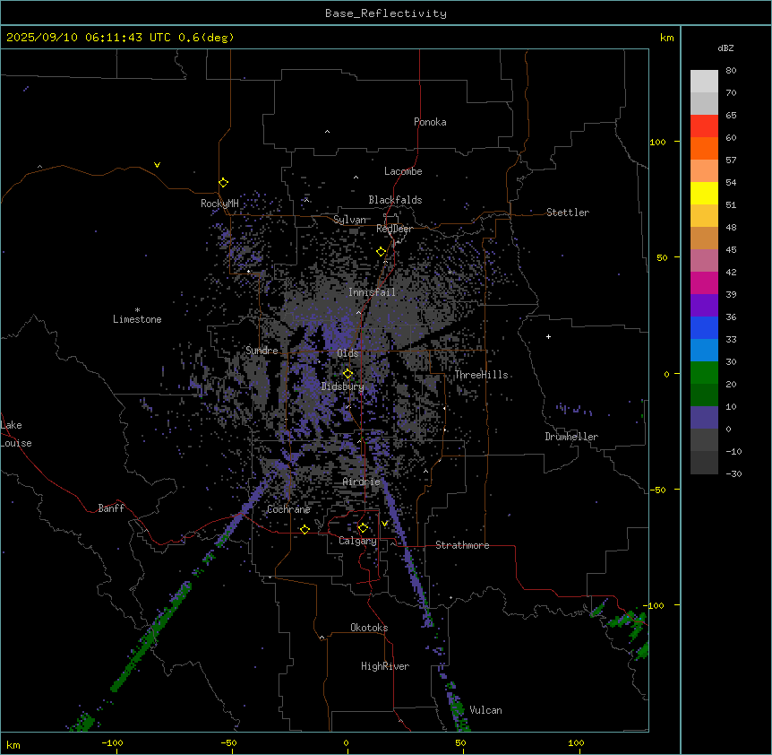Click the Drumheller town label
The height and width of the screenshot is (755, 772).
pyautogui.click(x=571, y=437)
